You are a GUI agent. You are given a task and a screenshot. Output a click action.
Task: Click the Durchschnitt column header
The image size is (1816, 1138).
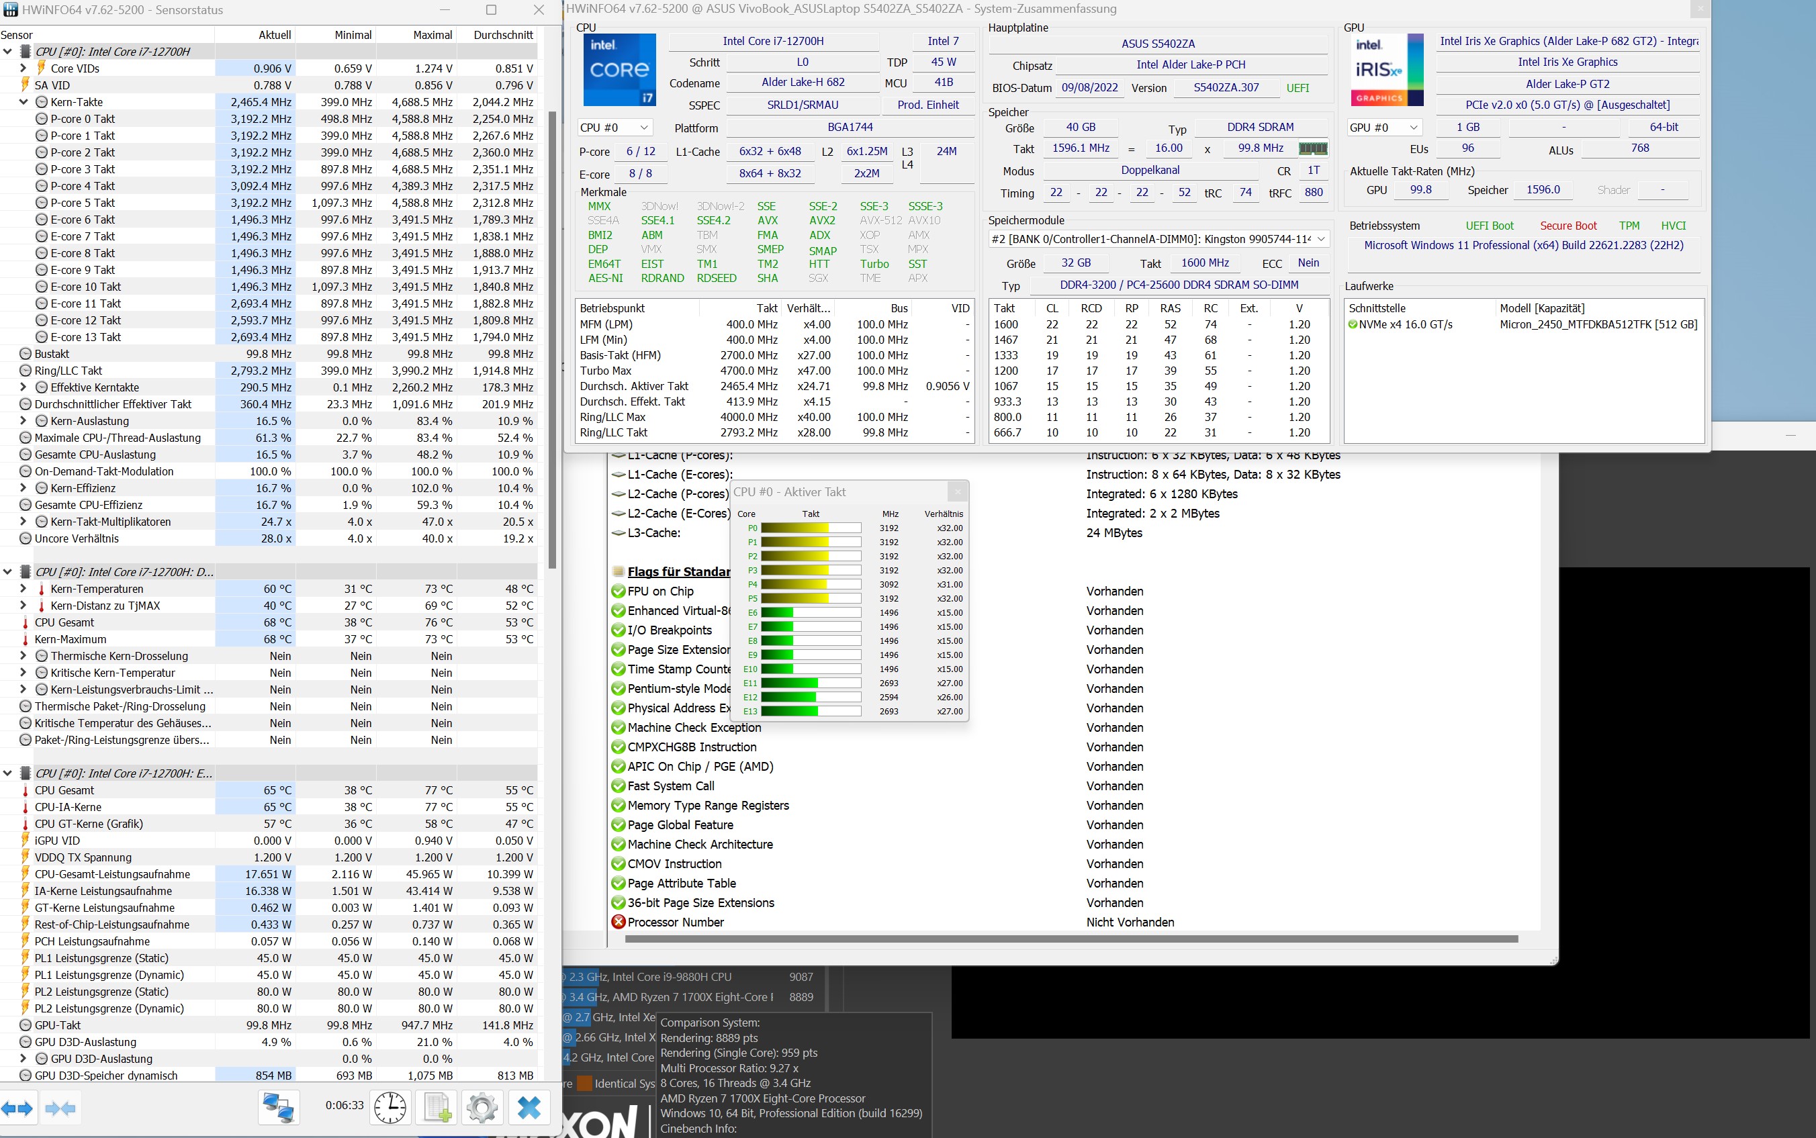coord(498,35)
